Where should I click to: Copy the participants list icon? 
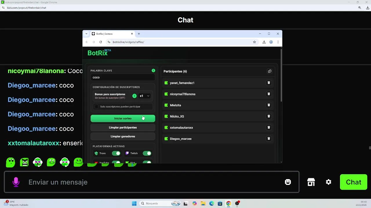pos(270,71)
